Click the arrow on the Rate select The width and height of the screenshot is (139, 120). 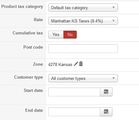click(x=113, y=21)
